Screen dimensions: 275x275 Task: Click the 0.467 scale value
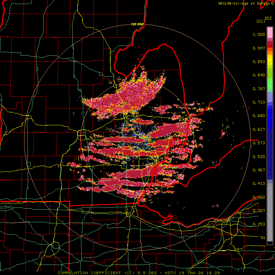[259, 170]
